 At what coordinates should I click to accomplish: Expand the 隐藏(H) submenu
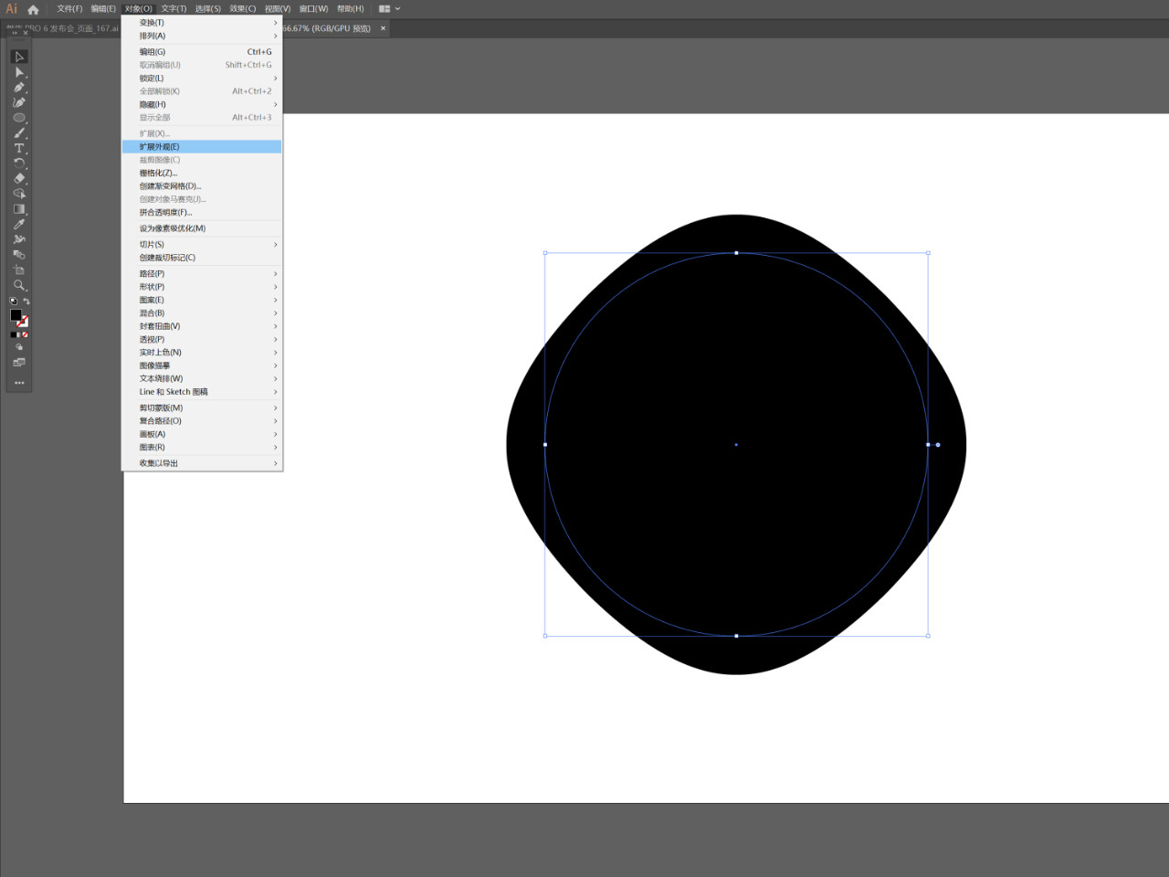point(202,104)
